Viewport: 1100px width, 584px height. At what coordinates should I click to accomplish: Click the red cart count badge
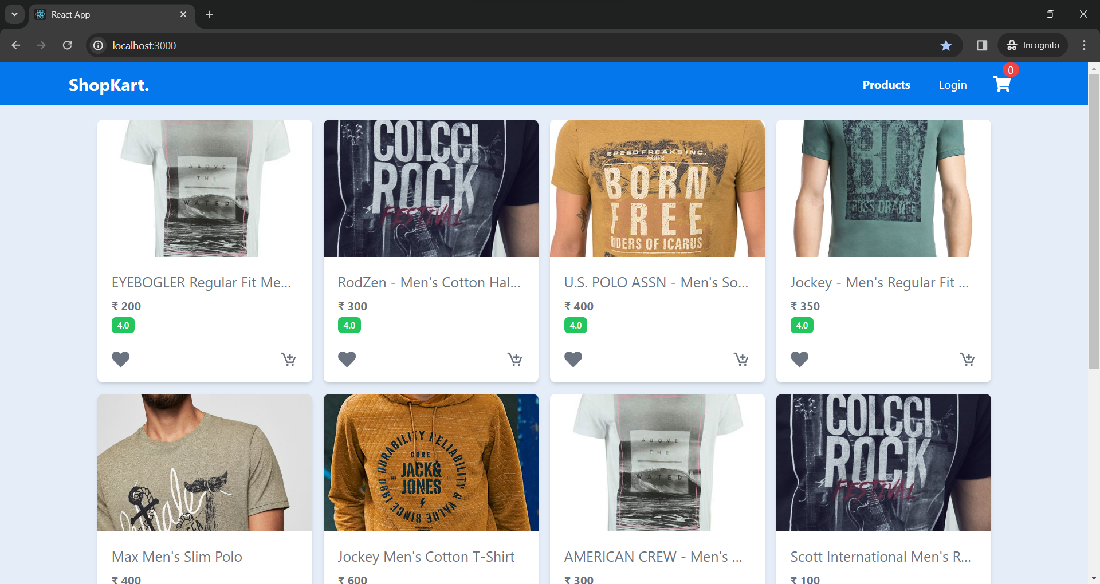tap(1011, 70)
